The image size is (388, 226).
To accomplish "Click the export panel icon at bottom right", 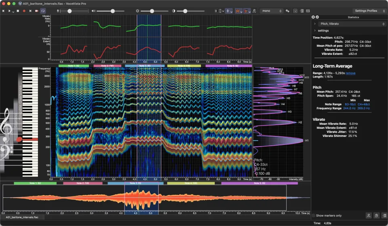I will click(384, 216).
